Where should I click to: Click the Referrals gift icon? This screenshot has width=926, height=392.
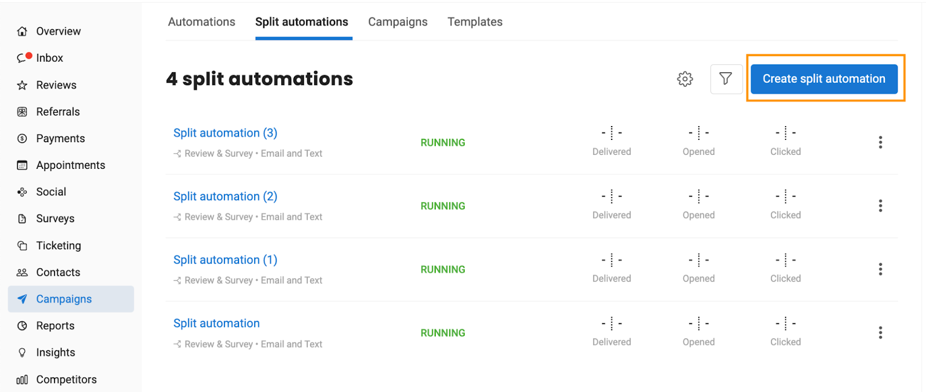22,112
